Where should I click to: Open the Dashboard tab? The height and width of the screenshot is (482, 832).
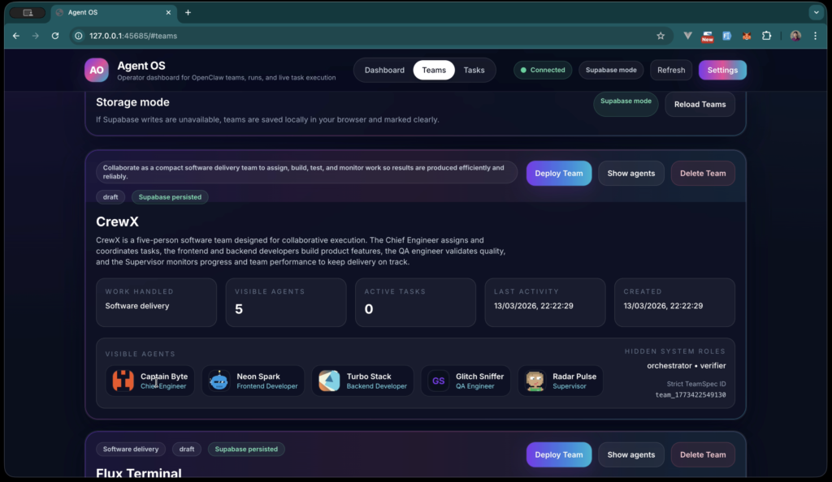click(384, 70)
